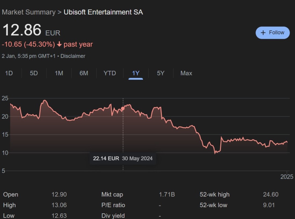Click the 2 Jan, 5:35 pm GMT+1 timestamp
The height and width of the screenshot is (219, 295).
[x=29, y=56]
